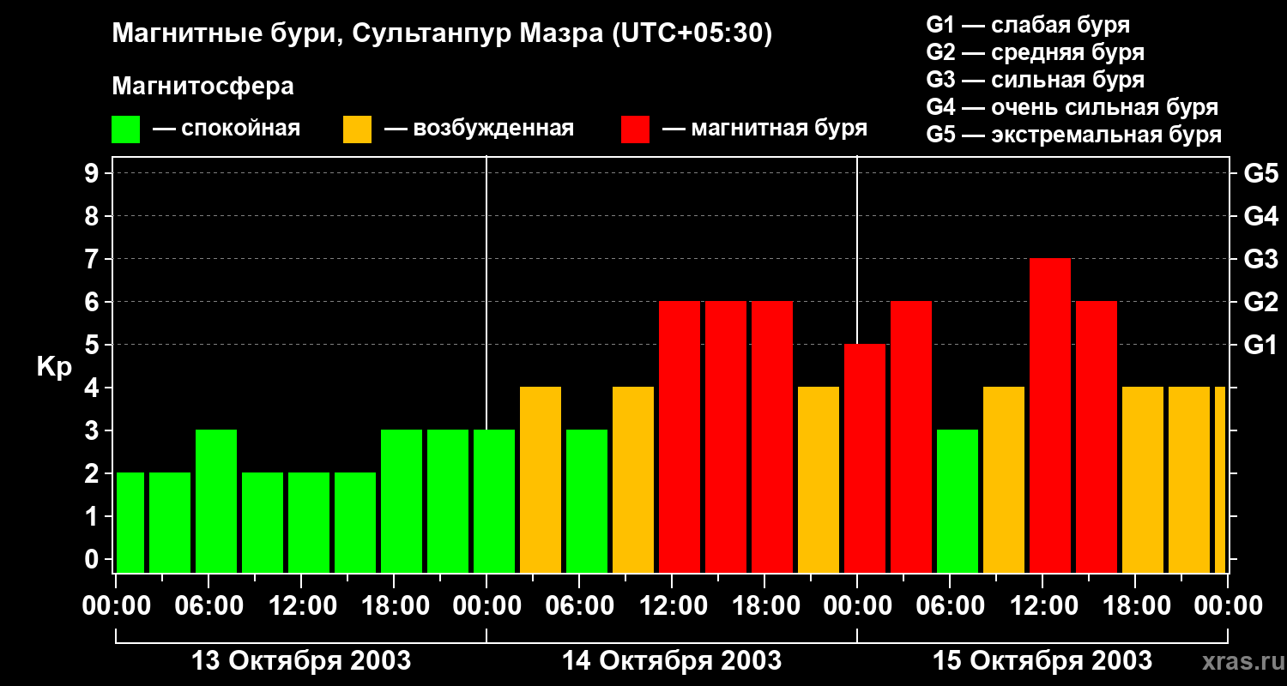Screen dimensions: 1287x686
Task: Click the green "спокойная" legend swatch
Action: tap(126, 129)
